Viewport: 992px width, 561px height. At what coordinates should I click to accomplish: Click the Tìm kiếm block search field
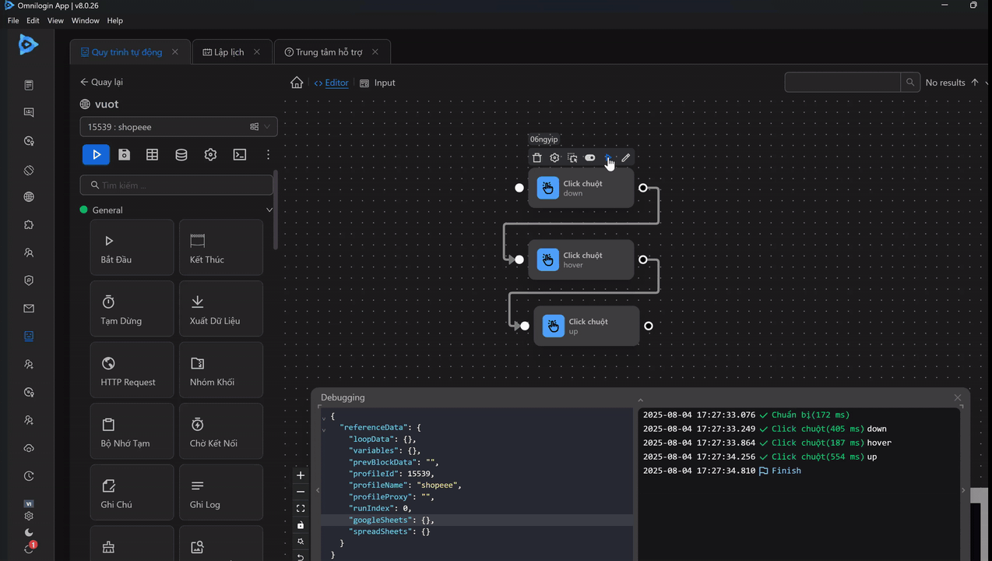point(177,185)
